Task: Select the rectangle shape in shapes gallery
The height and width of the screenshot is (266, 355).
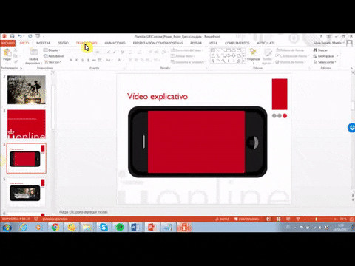Action: coord(229,50)
